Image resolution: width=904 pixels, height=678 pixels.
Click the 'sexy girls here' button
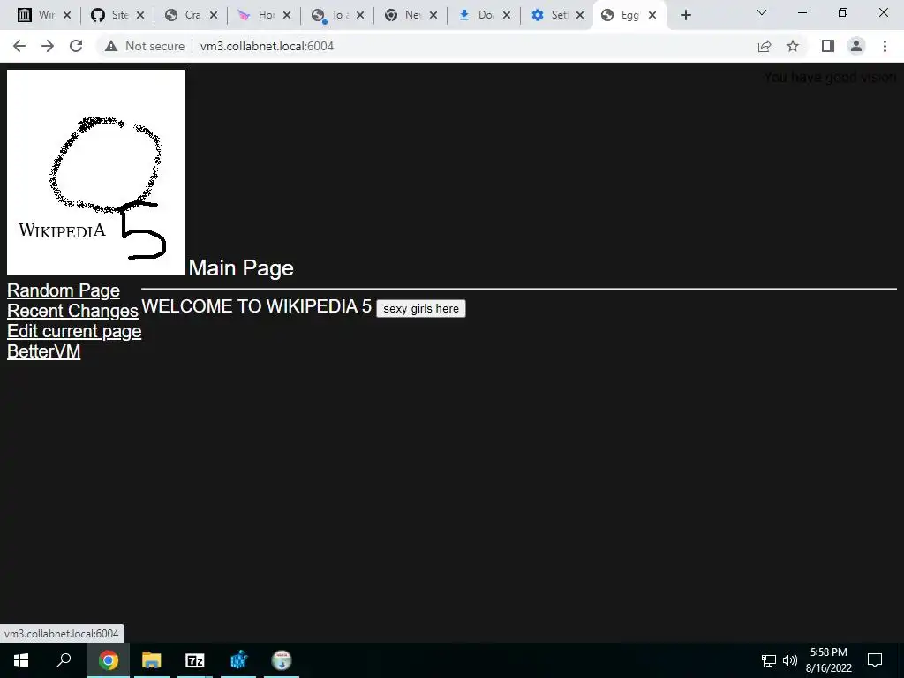pyautogui.click(x=421, y=308)
